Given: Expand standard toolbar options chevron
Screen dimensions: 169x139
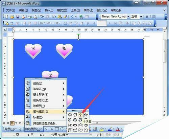Looking at the screenshot, I should click(x=97, y=17).
